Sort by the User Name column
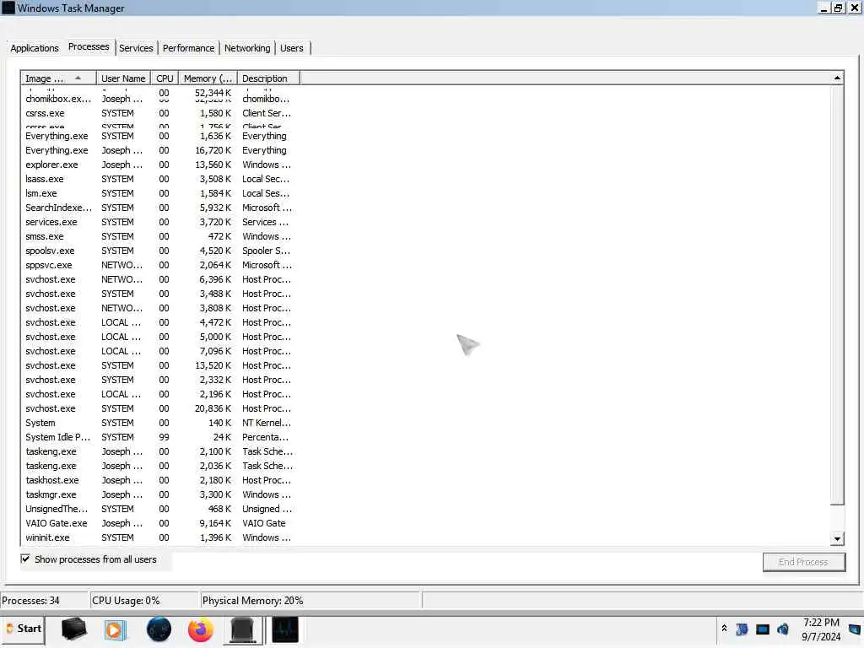The width and height of the screenshot is (864, 648). 123,78
